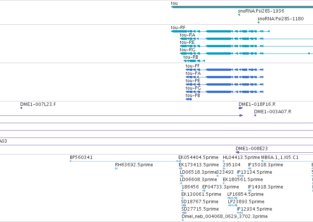This screenshot has width=313, height=222.
Task: Select the HL04413.5prime EST
Action: coord(224,161)
